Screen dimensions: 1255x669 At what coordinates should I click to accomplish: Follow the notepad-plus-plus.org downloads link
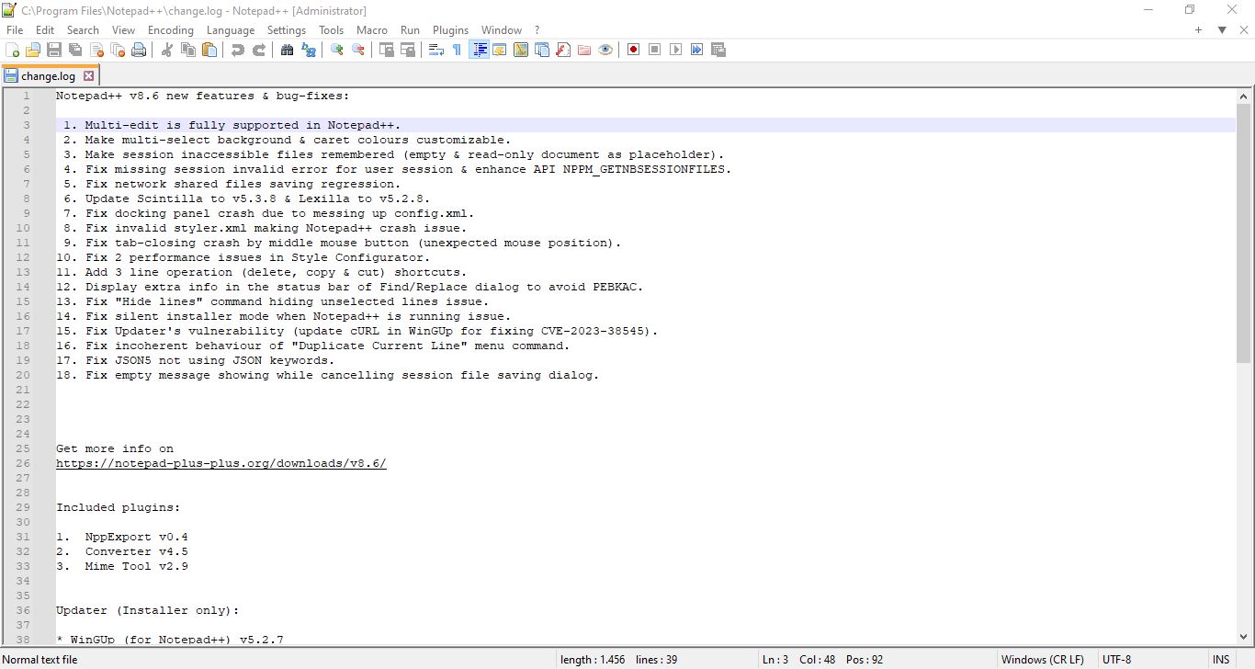pyautogui.click(x=221, y=463)
